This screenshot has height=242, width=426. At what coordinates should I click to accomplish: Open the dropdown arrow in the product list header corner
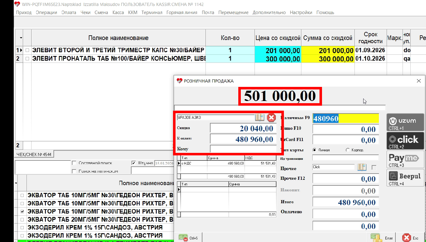coord(16,183)
